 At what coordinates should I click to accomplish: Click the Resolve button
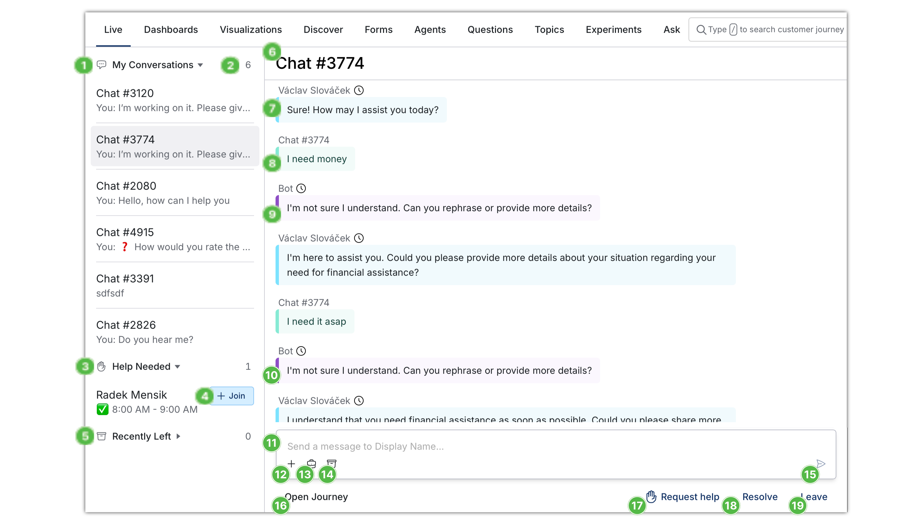tap(759, 496)
